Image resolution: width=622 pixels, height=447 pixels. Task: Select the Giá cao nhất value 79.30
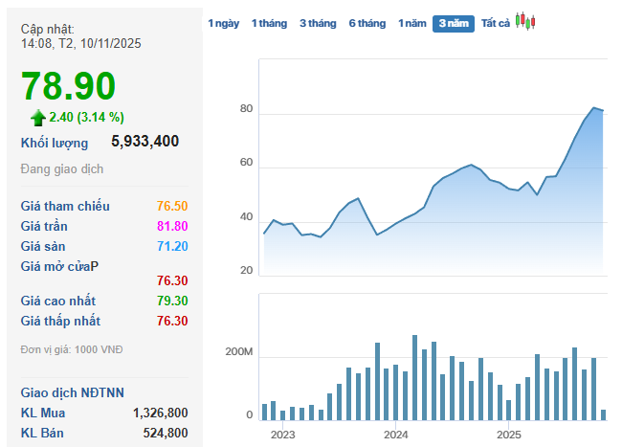click(171, 301)
